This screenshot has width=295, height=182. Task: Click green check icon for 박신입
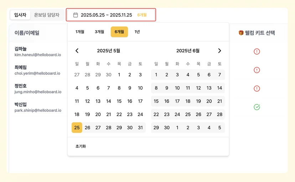click(257, 107)
